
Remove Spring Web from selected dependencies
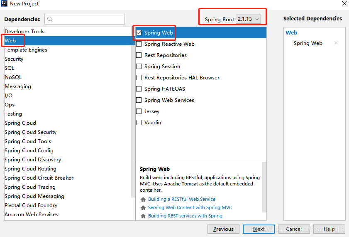tap(336, 43)
